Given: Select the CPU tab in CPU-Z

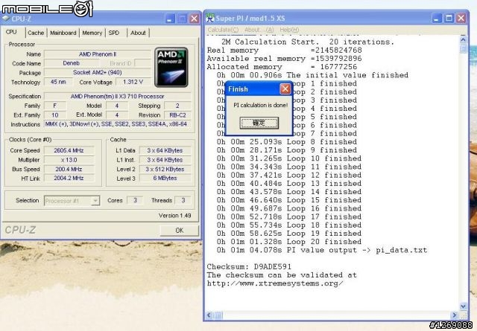Looking at the screenshot, I should coord(12,32).
